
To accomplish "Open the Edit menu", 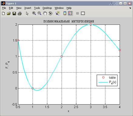I will [11, 8].
